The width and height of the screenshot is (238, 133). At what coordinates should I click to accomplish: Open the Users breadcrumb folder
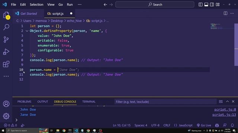point(27,21)
